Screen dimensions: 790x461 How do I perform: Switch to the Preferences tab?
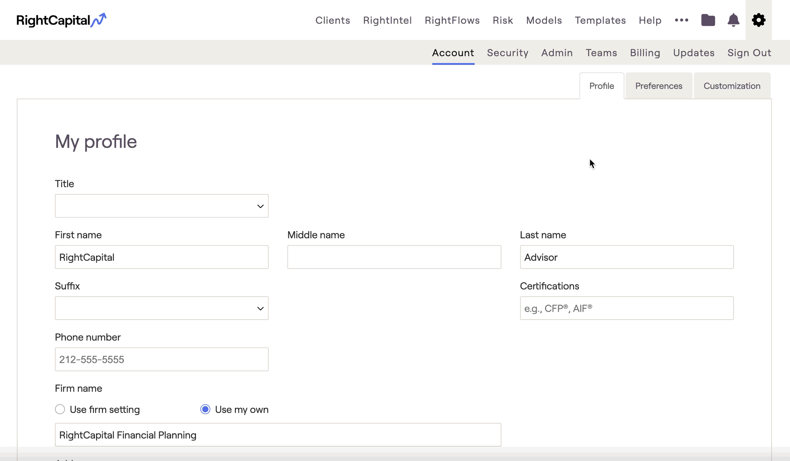[x=658, y=86]
